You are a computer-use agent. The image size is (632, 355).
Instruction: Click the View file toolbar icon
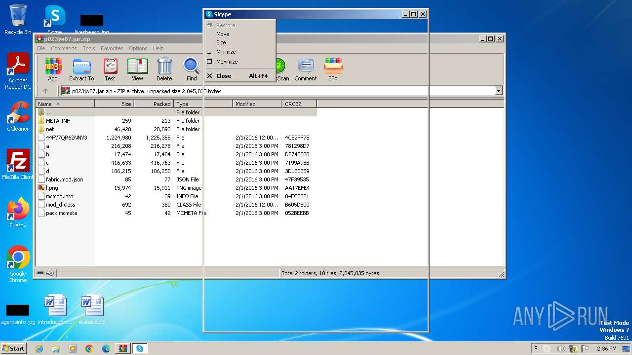[x=137, y=69]
